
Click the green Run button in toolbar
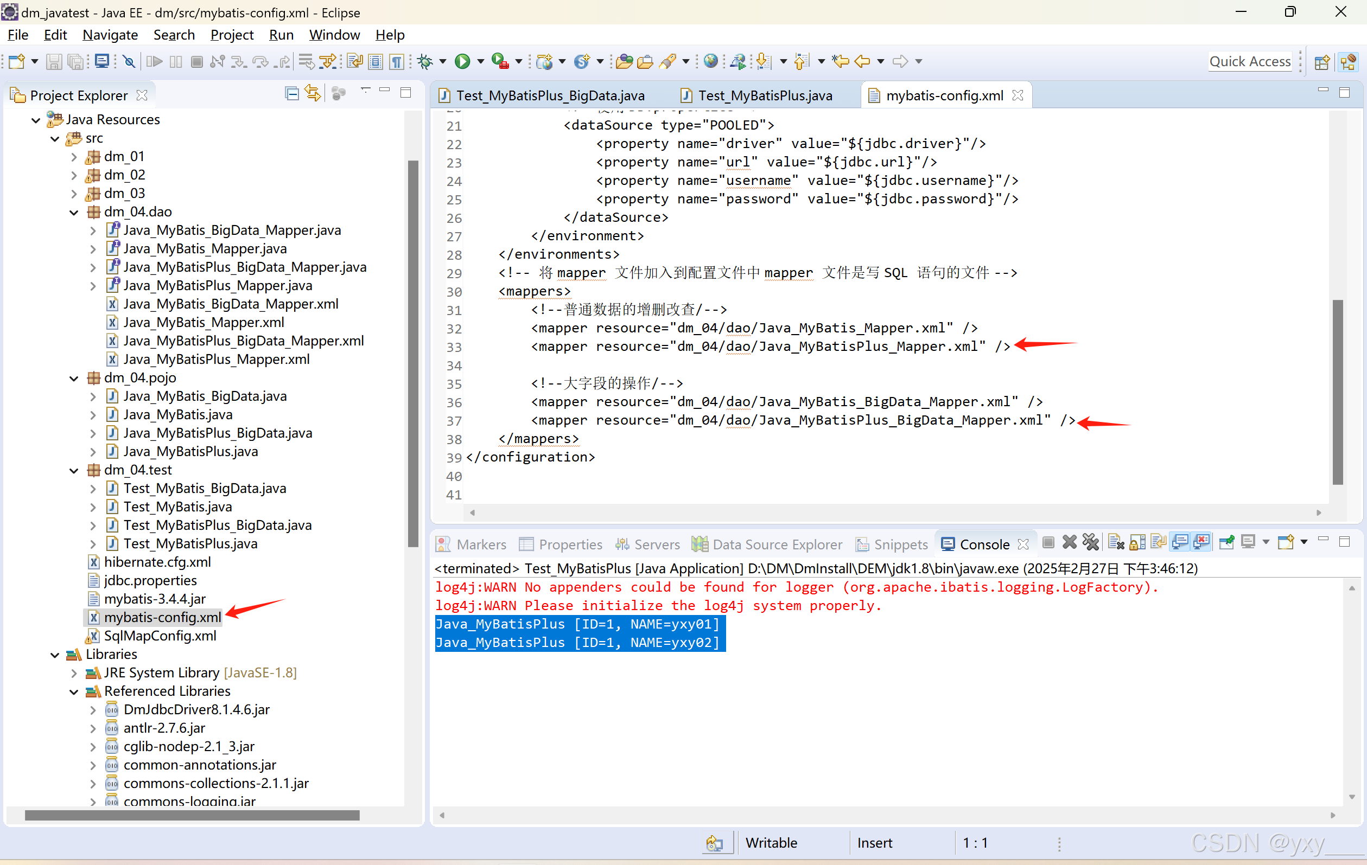[462, 61]
